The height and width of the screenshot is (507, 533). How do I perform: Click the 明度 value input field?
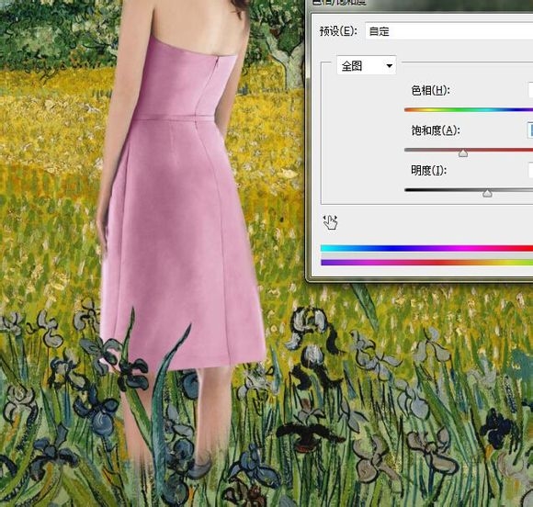coord(530,170)
